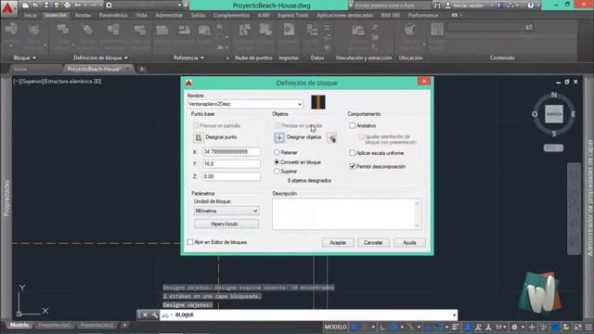
Task: Expand the Definición de bloque ribbon panel
Action: pyautogui.click(x=100, y=58)
